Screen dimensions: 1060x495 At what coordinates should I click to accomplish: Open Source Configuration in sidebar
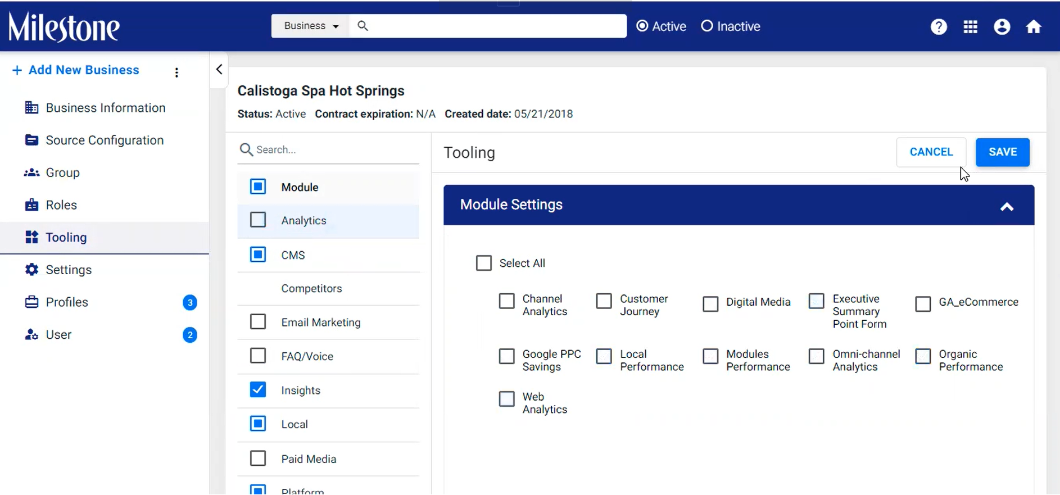(x=105, y=140)
